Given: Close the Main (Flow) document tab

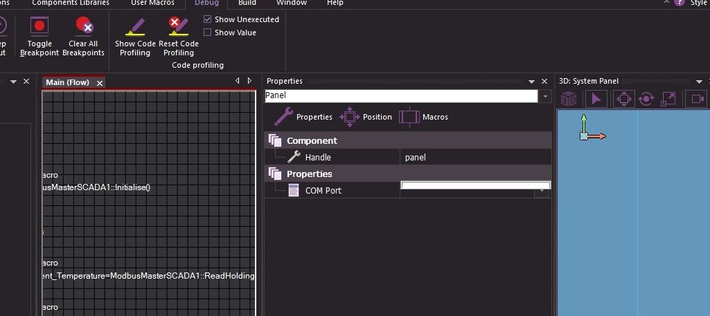Looking at the screenshot, I should coord(100,83).
